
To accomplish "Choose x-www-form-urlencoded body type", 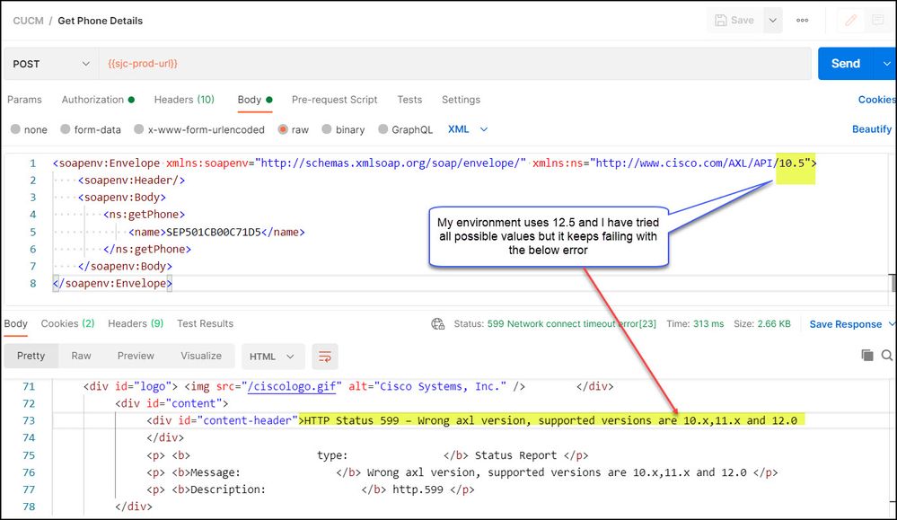I will [x=138, y=129].
